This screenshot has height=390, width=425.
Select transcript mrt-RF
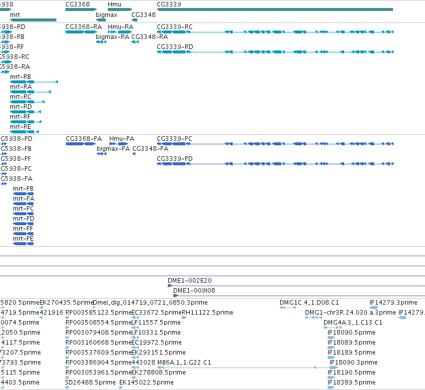[x=26, y=122]
